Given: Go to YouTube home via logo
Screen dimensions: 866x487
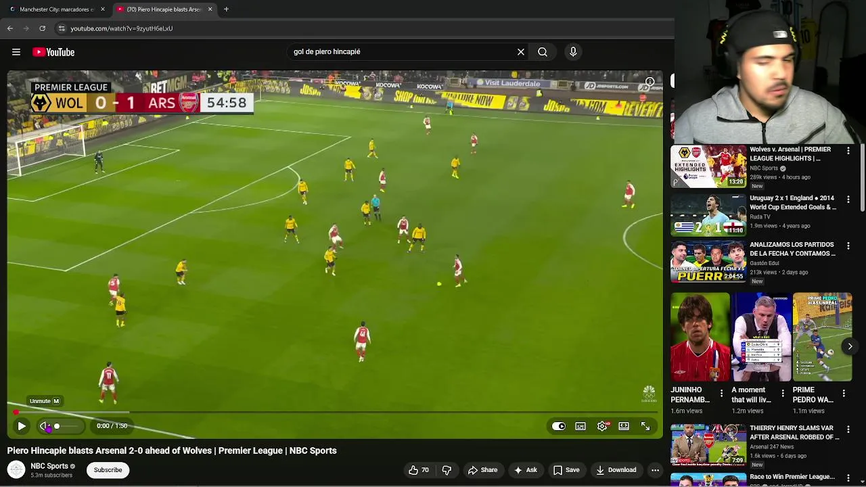Looking at the screenshot, I should click(x=53, y=52).
